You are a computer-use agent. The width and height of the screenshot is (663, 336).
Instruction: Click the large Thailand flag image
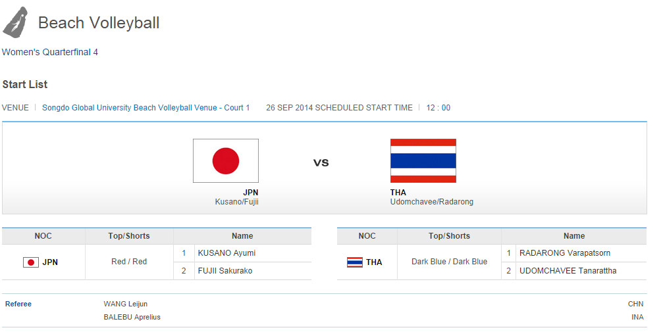point(423,160)
